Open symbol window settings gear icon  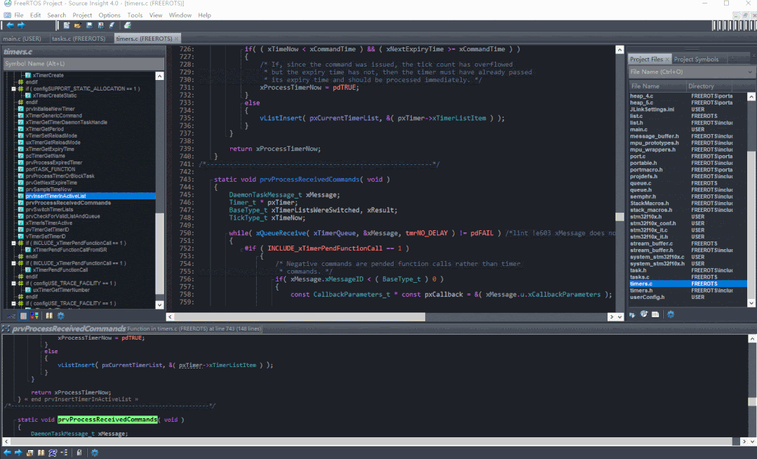[61, 316]
